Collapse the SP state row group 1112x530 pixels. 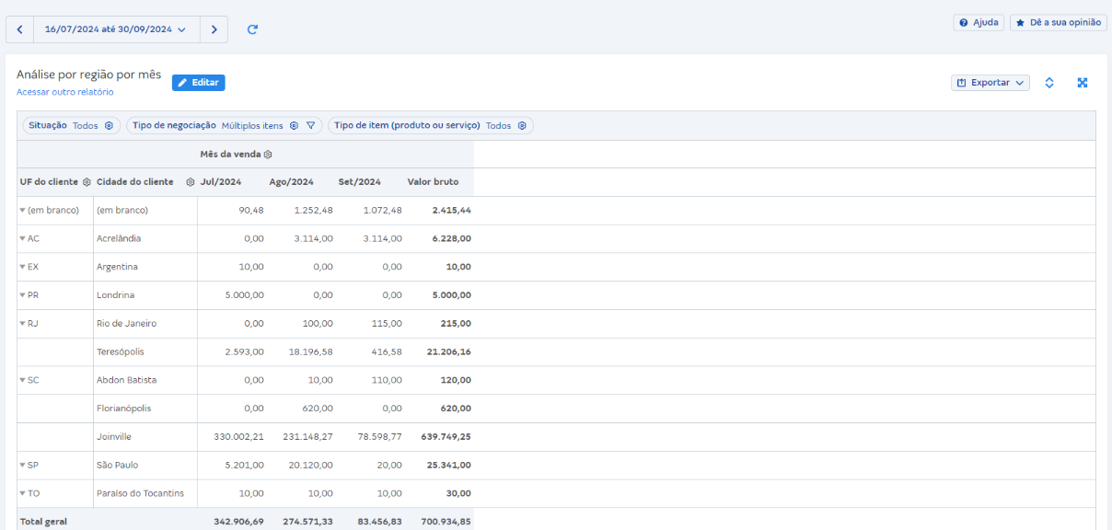pos(23,466)
